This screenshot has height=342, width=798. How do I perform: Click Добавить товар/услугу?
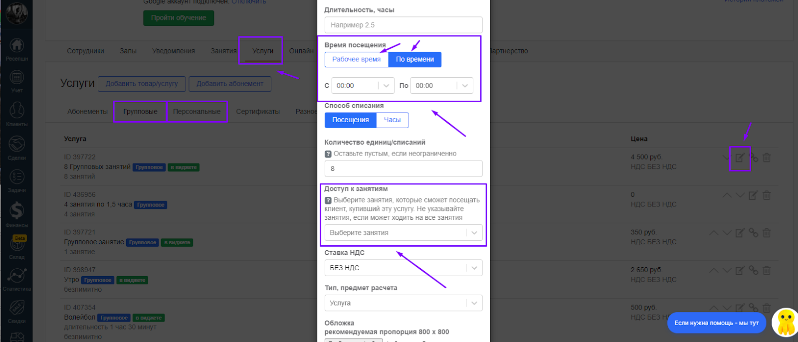tap(142, 84)
